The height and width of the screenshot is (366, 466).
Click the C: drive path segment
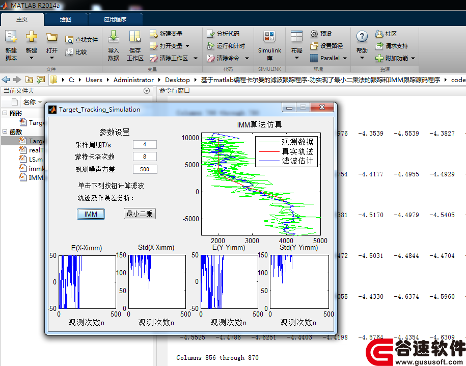tap(72, 80)
